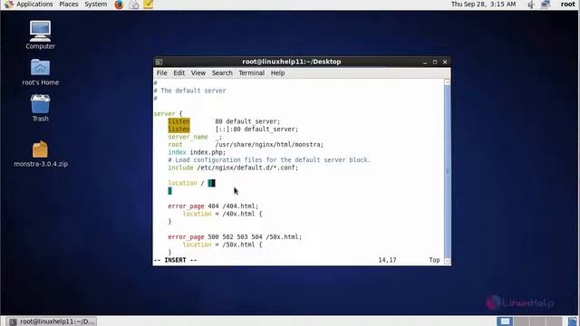Select monstra-3.0.4.zip archive icon

[x=40, y=154]
